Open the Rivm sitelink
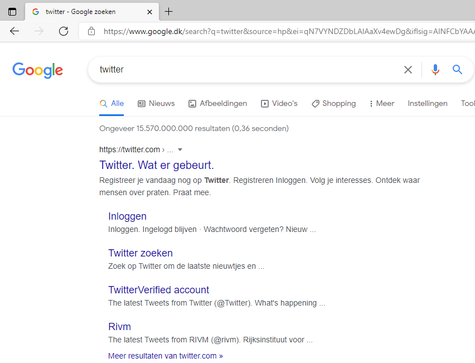 pyautogui.click(x=120, y=327)
